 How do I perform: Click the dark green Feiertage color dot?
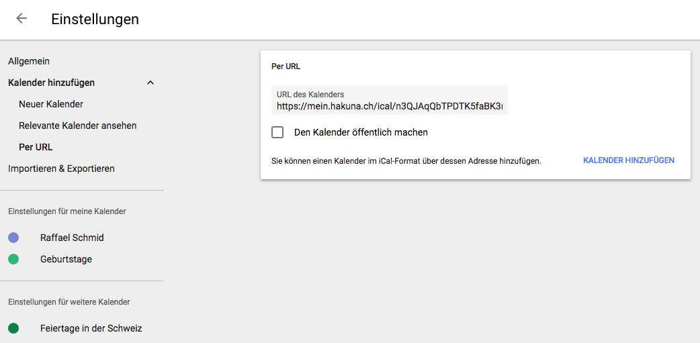click(13, 329)
